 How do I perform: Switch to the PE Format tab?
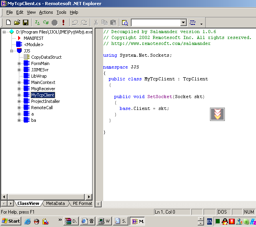tap(82, 203)
